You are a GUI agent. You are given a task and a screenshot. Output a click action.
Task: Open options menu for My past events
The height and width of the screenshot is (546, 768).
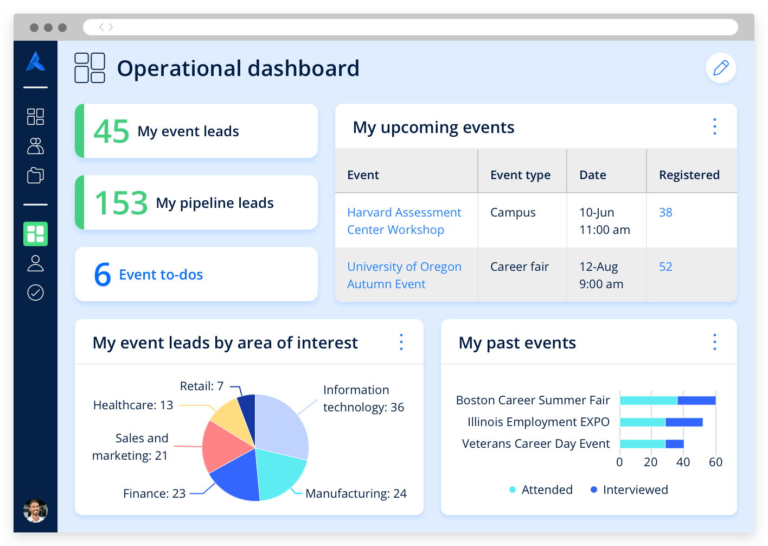[715, 342]
